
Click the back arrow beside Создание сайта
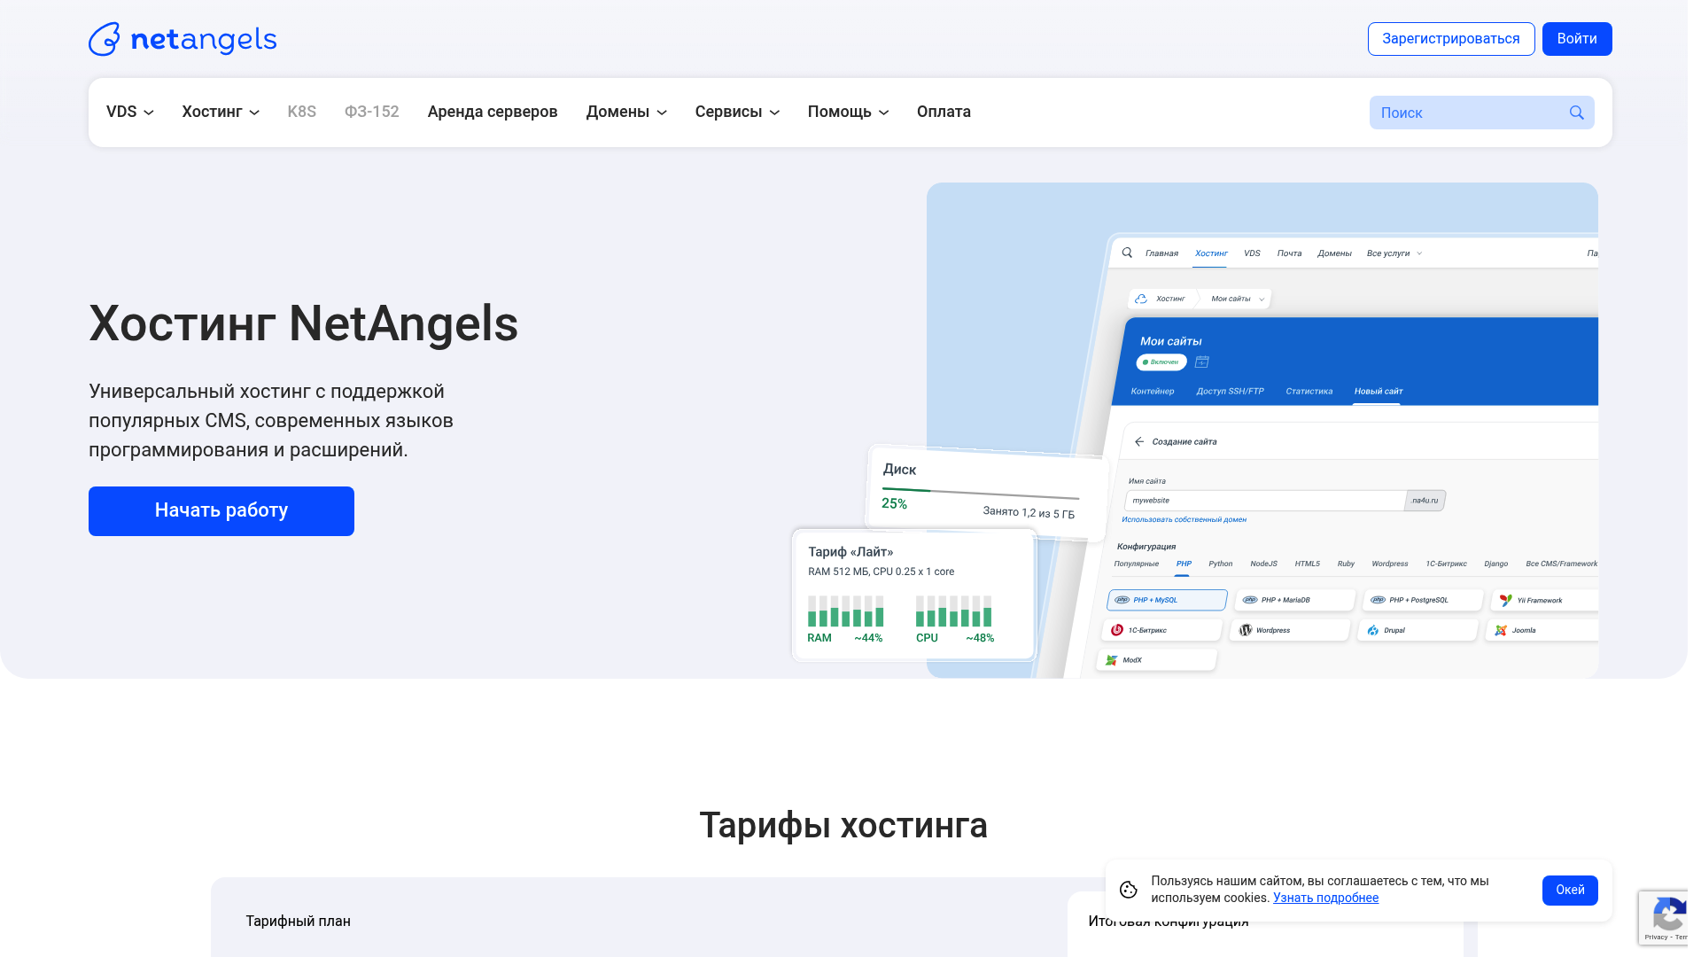[1139, 441]
